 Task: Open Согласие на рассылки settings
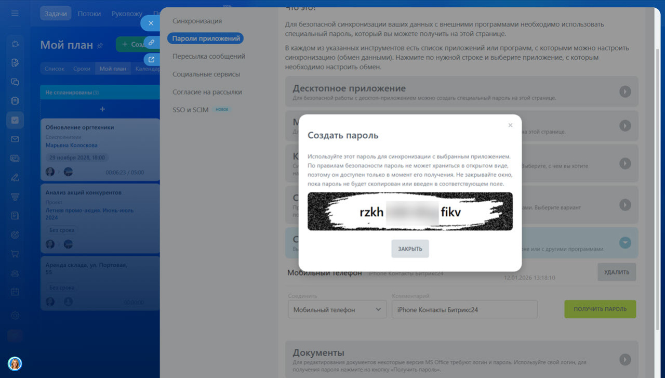(x=207, y=92)
